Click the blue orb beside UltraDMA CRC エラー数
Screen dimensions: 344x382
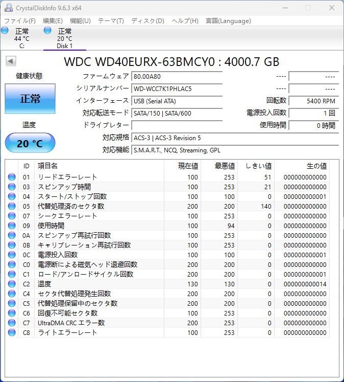[x=12, y=323]
